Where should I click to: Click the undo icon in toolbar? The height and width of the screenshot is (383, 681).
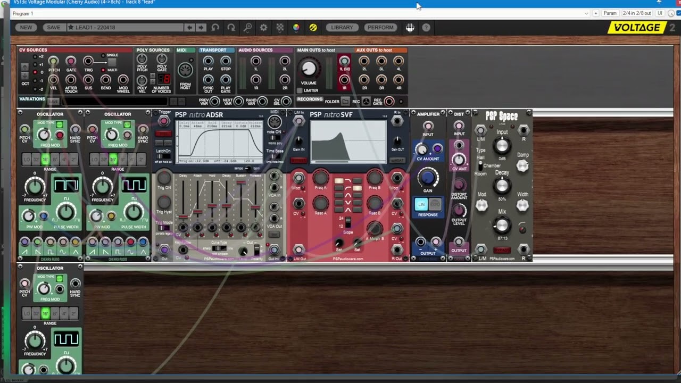[x=215, y=28]
